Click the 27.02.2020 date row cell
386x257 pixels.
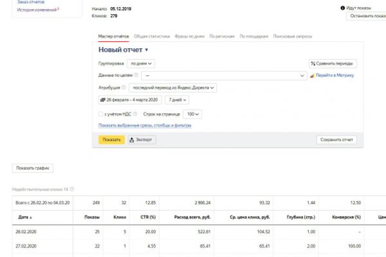26,246
